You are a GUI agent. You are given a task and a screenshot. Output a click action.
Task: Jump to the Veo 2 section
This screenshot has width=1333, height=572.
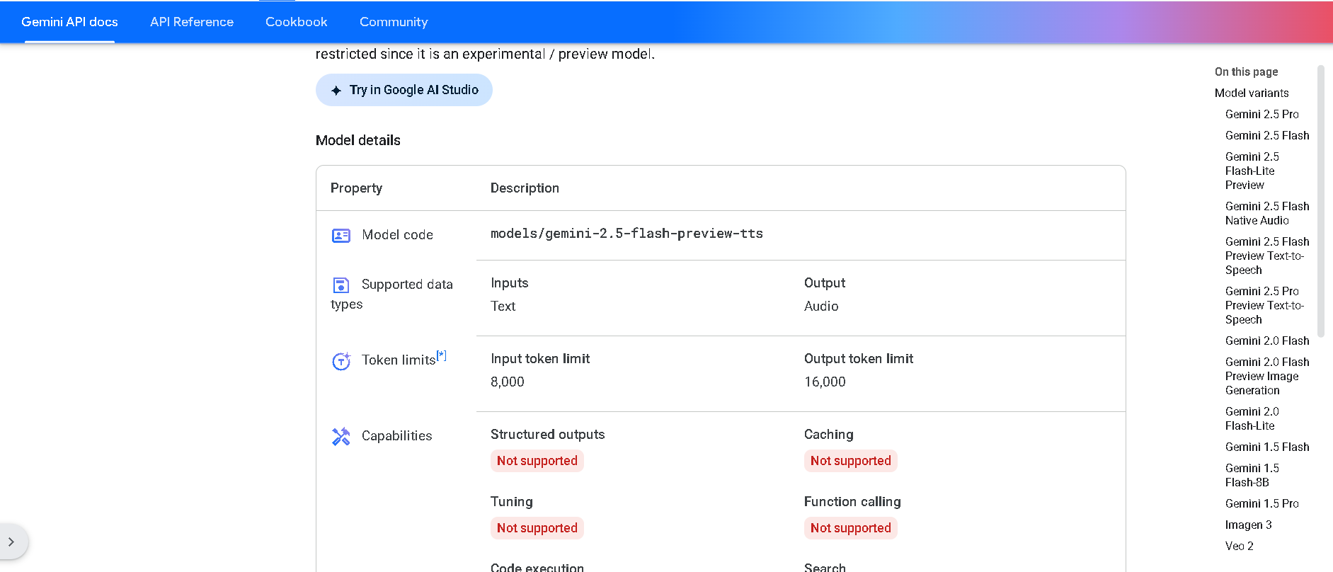tap(1239, 546)
